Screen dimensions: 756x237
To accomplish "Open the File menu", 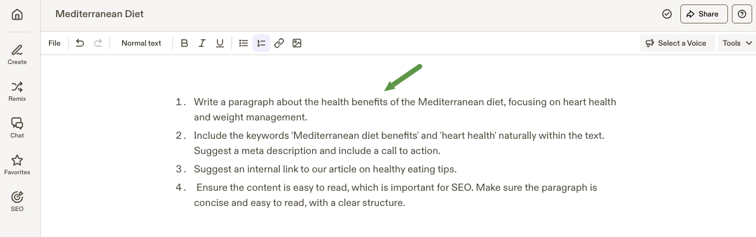I will click(55, 43).
